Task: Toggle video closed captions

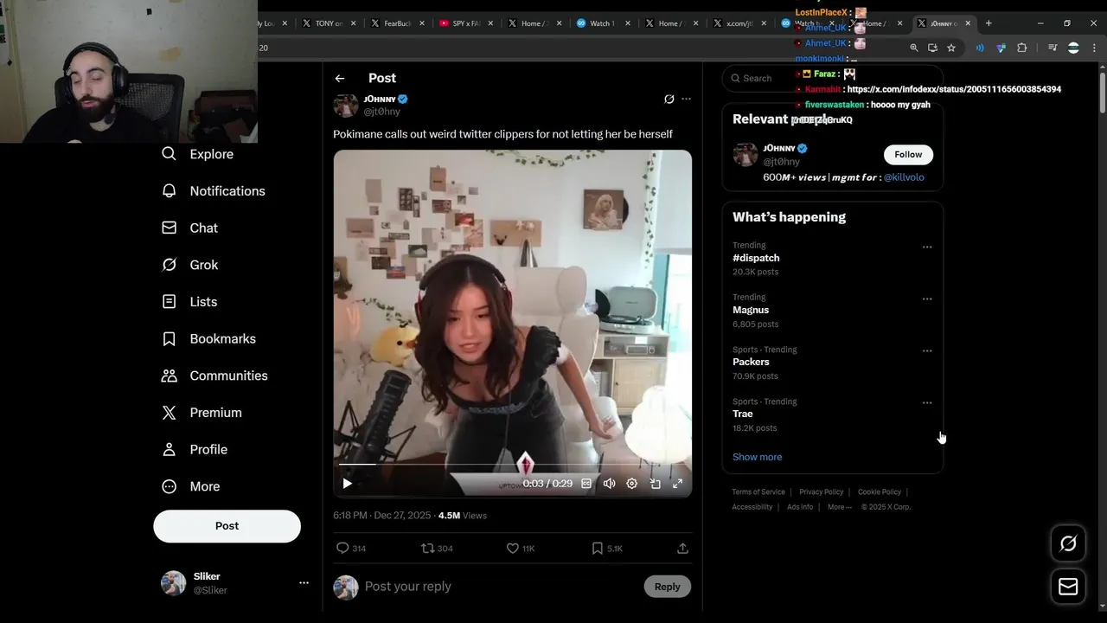Action: (586, 484)
